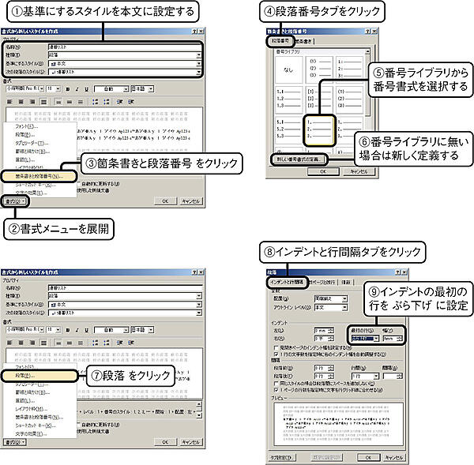Screen dimensions: 474x465
Task: Click increase indent icon in bottom style dialog
Action: 131,343
